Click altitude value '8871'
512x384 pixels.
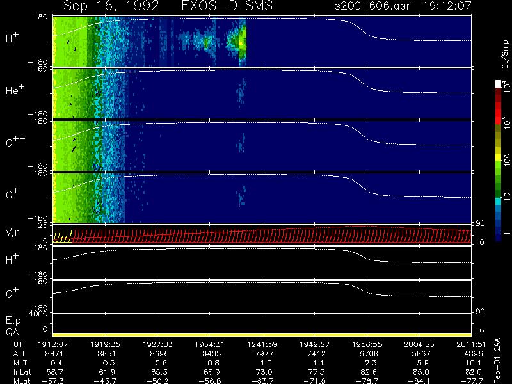(x=54, y=354)
